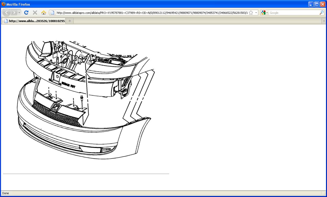Go back to the previous page
The image size is (327, 197).
coord(6,13)
